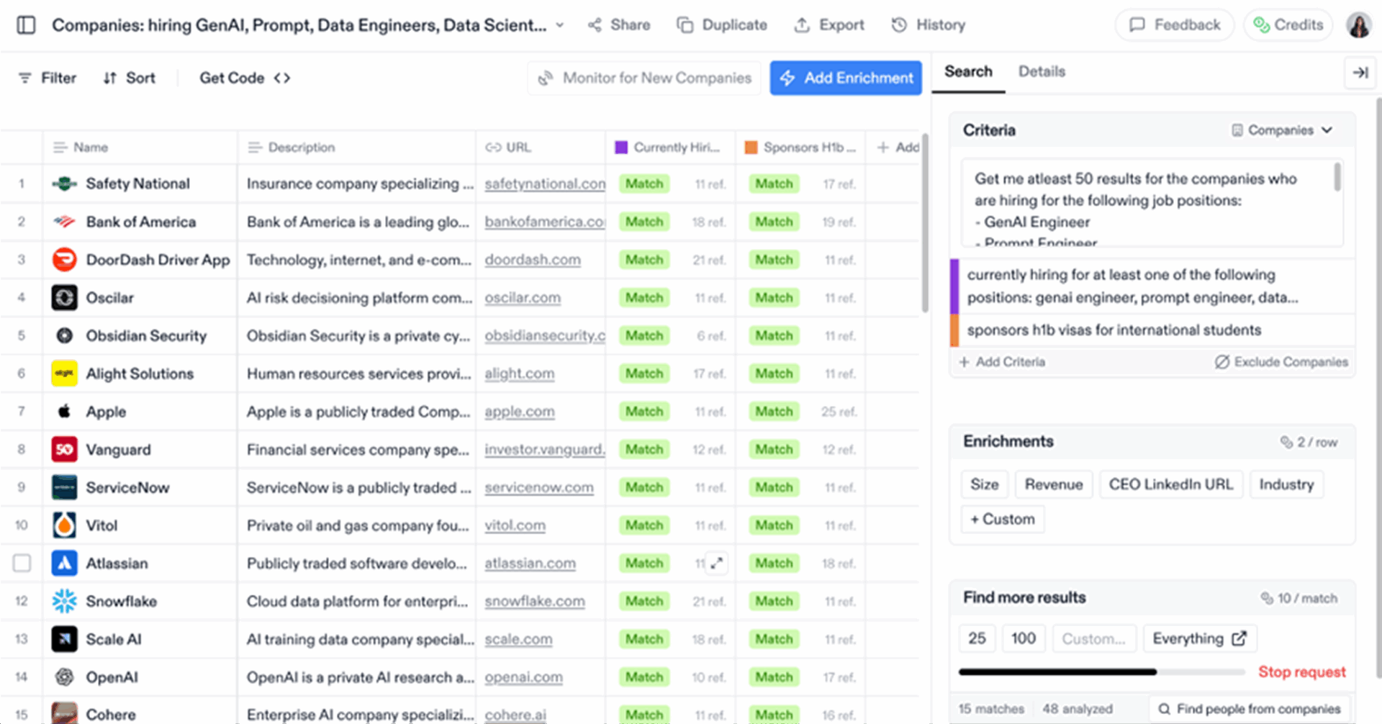Add the Size enrichment
Screen dimensions: 1382x724
click(984, 484)
